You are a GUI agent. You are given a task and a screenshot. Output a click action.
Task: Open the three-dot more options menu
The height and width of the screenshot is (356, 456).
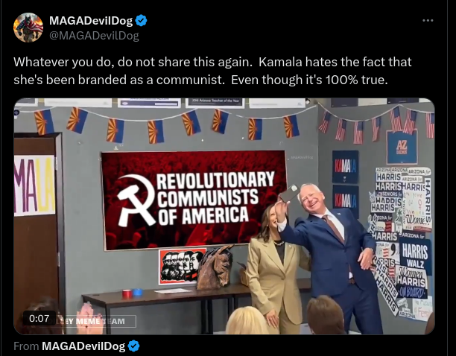(x=428, y=20)
